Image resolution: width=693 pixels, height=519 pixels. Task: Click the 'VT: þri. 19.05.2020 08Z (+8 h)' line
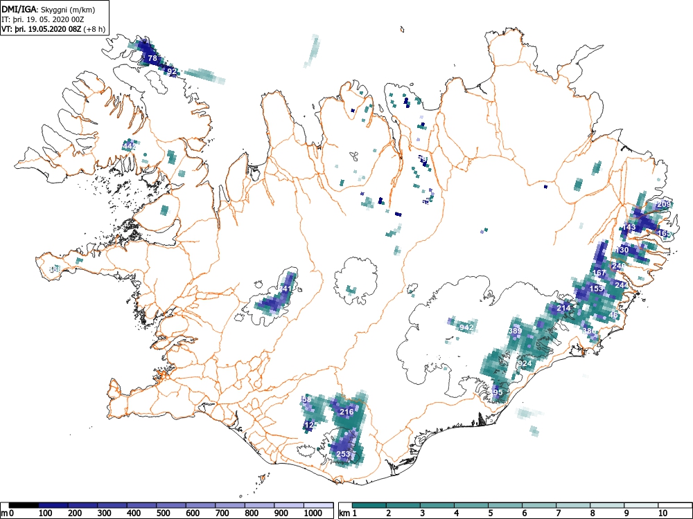coord(53,29)
